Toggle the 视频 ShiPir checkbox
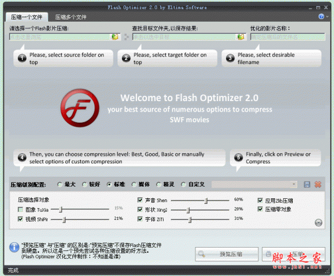 (21, 219)
